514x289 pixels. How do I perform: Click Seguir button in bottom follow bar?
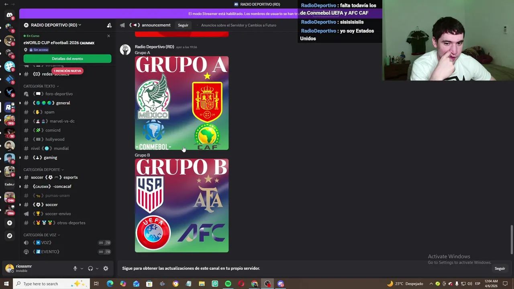[x=500, y=269]
